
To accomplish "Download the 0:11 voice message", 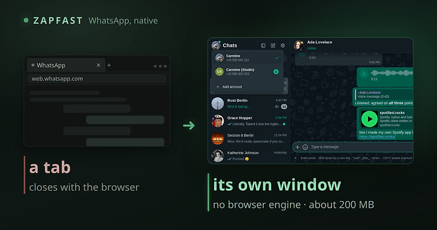I will [364, 74].
